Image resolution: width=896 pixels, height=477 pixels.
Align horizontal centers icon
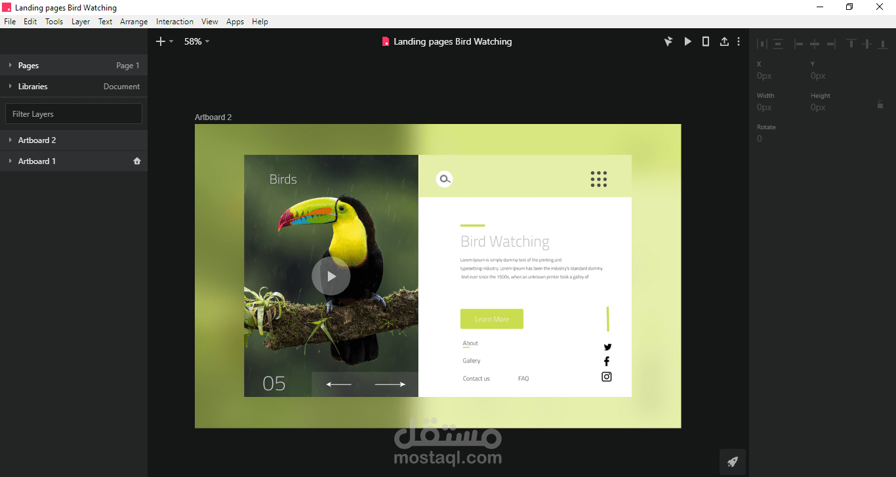(x=815, y=44)
